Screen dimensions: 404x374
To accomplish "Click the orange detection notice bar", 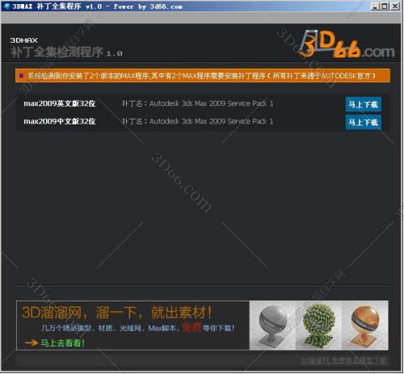I will pos(203,76).
